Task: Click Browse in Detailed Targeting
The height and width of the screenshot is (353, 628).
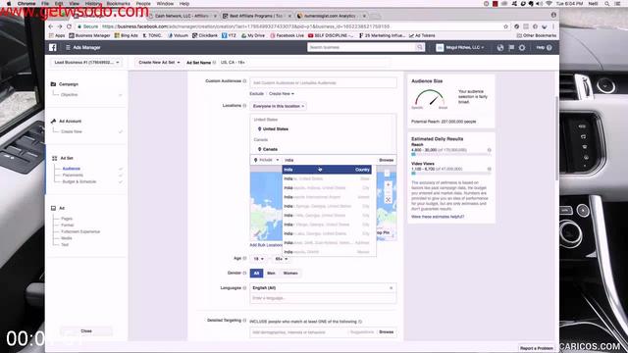Action: coord(386,331)
